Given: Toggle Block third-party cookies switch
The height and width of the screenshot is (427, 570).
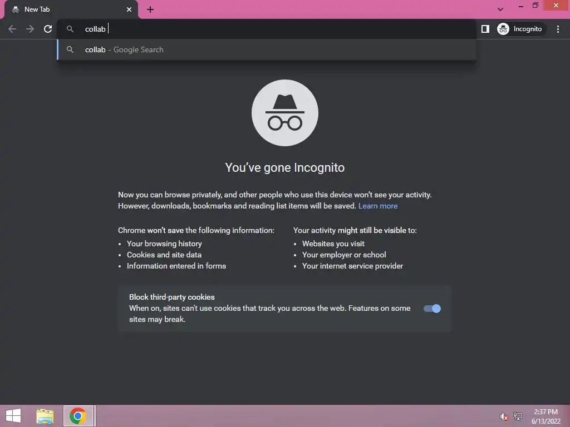Looking at the screenshot, I should [x=432, y=309].
